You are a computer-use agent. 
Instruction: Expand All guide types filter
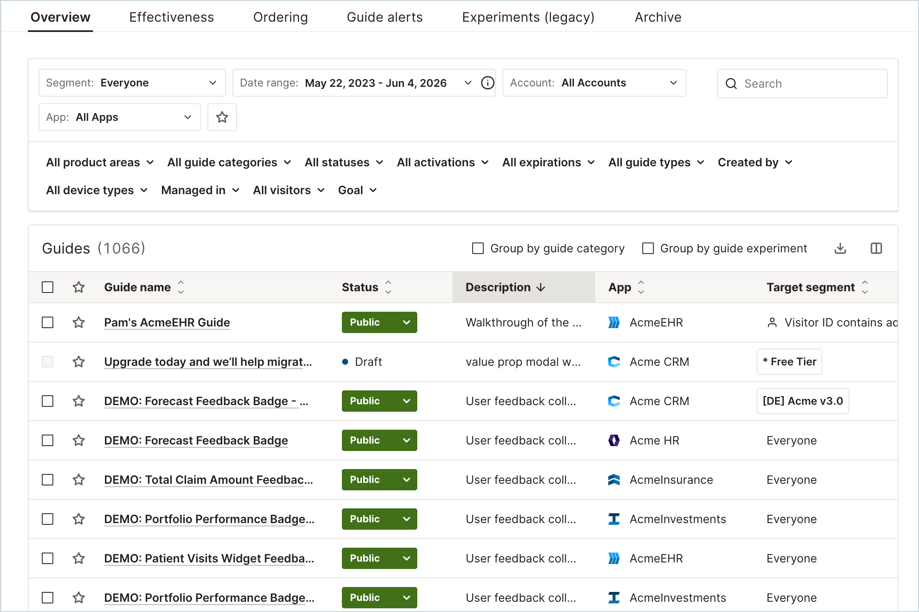pos(656,162)
